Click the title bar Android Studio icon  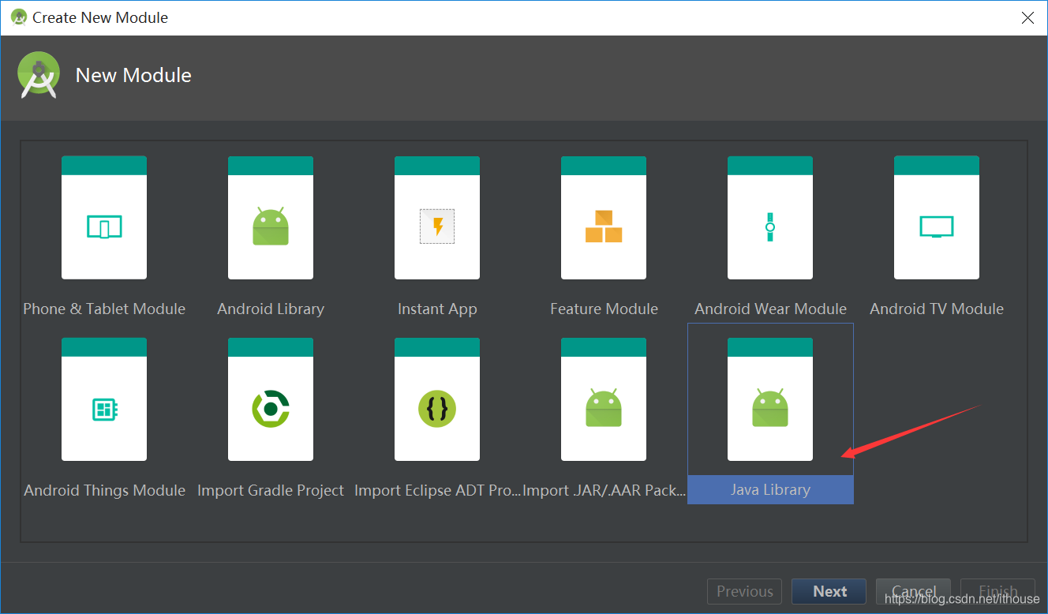click(x=19, y=17)
